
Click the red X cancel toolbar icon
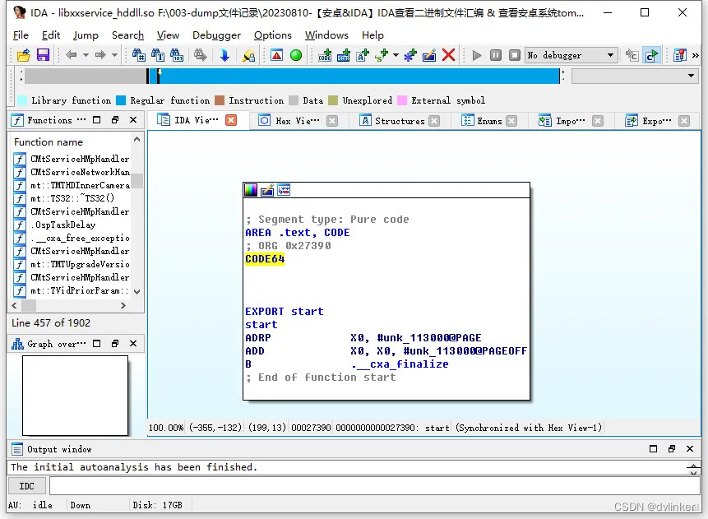click(448, 55)
